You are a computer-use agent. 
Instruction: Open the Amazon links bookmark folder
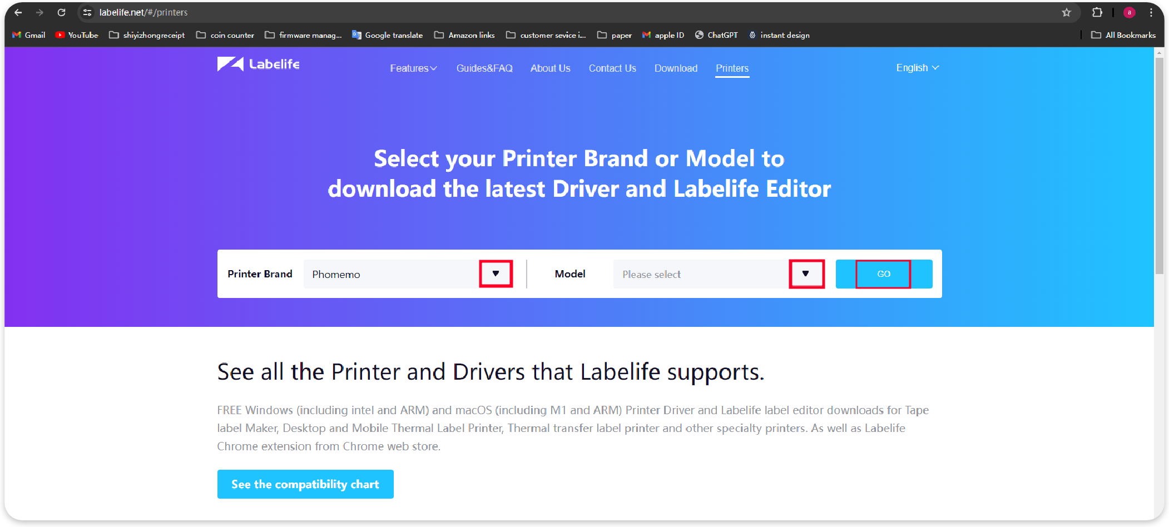464,35
